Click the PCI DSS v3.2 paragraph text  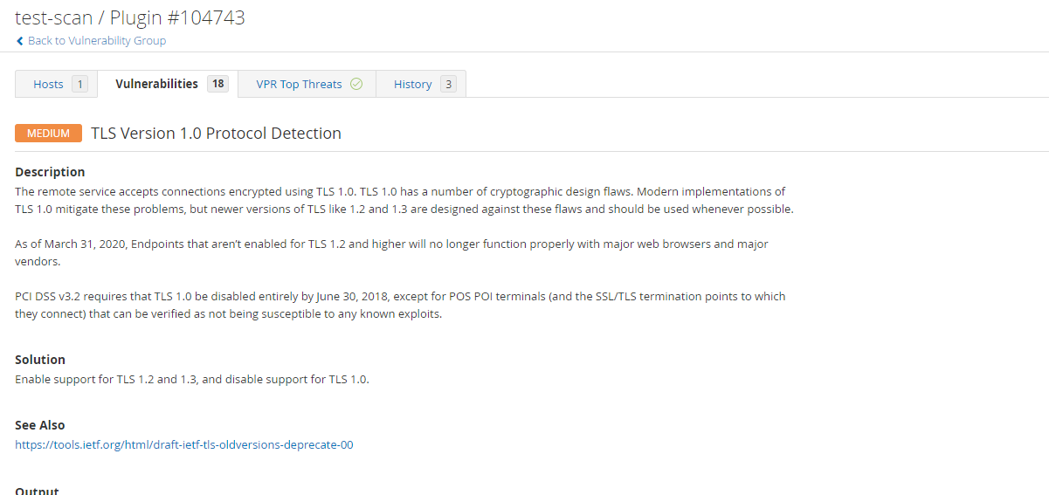click(x=400, y=305)
